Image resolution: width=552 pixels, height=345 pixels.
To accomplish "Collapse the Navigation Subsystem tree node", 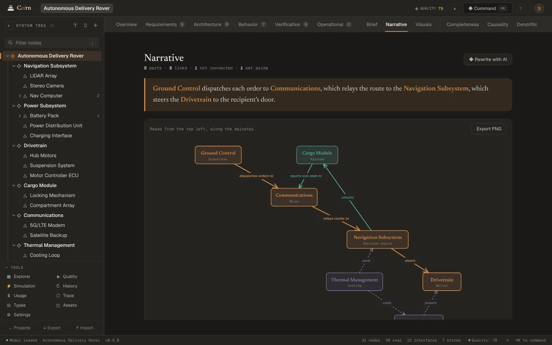I will click(x=14, y=66).
